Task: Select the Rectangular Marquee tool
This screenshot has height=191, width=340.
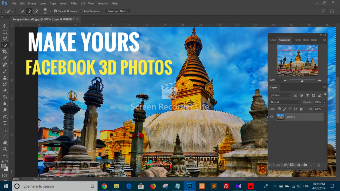Action: click(x=5, y=32)
